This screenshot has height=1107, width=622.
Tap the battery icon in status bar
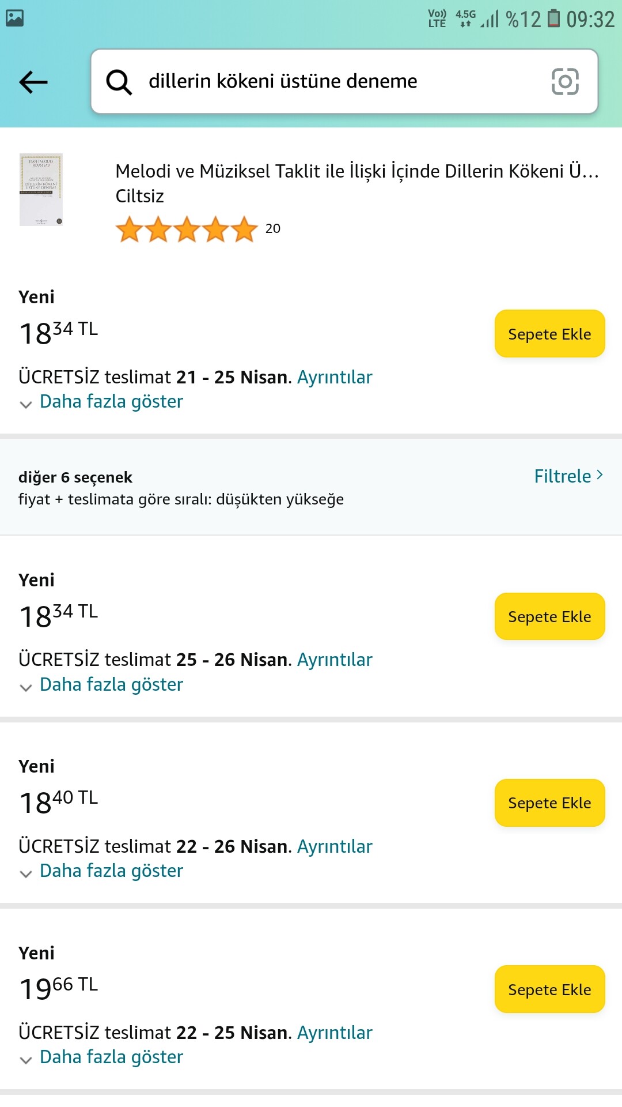[x=553, y=18]
